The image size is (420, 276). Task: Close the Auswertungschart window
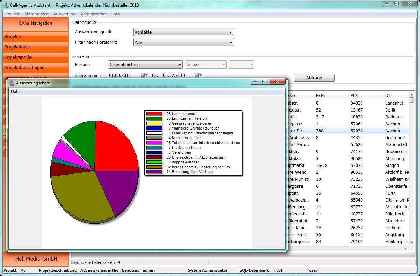tap(277, 82)
